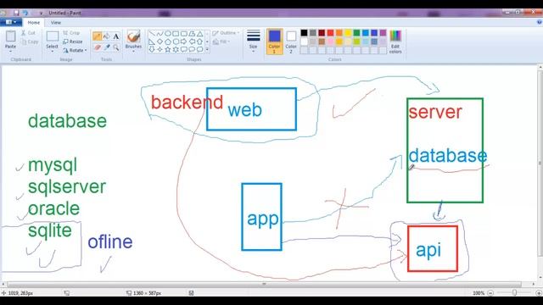Image resolution: width=543 pixels, height=305 pixels.
Task: Pick the green color swatch
Action: 356,33
